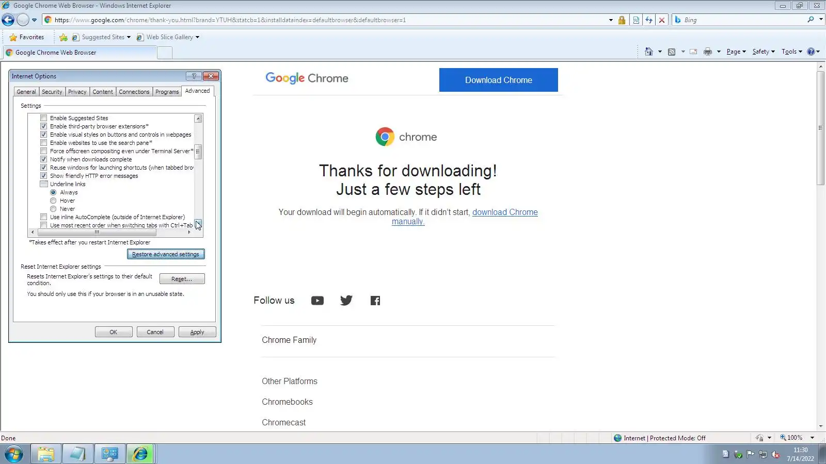
Task: Open Google Chrome's Facebook page icon
Action: click(x=375, y=301)
